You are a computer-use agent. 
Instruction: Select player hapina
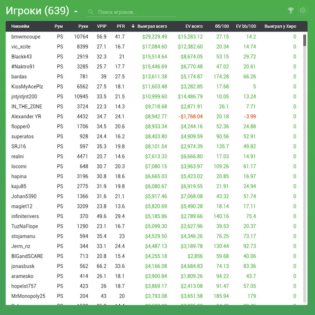pyautogui.click(x=19, y=176)
